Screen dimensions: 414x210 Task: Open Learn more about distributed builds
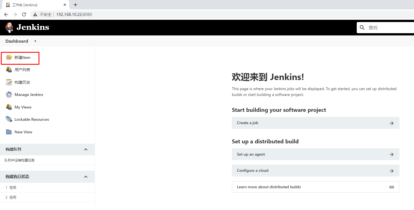pos(315,187)
